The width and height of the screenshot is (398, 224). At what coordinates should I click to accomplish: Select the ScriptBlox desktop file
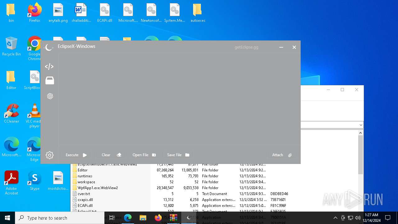[33, 80]
